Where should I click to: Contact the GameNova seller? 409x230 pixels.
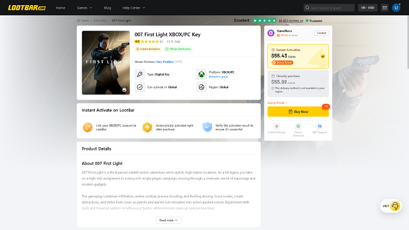[x=322, y=33]
